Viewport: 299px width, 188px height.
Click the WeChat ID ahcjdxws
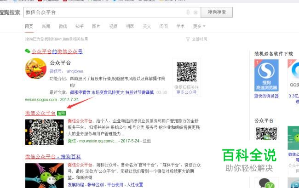tap(75, 71)
